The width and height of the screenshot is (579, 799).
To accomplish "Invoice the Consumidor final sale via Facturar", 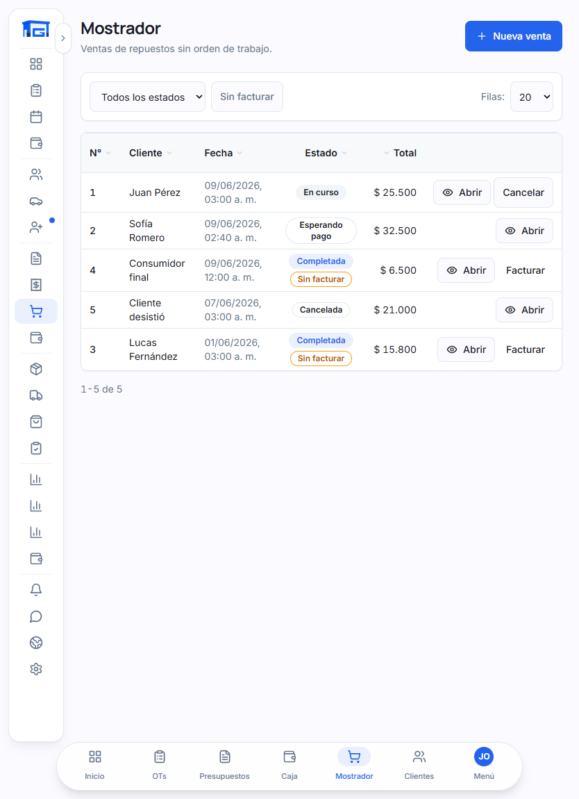I will click(526, 270).
